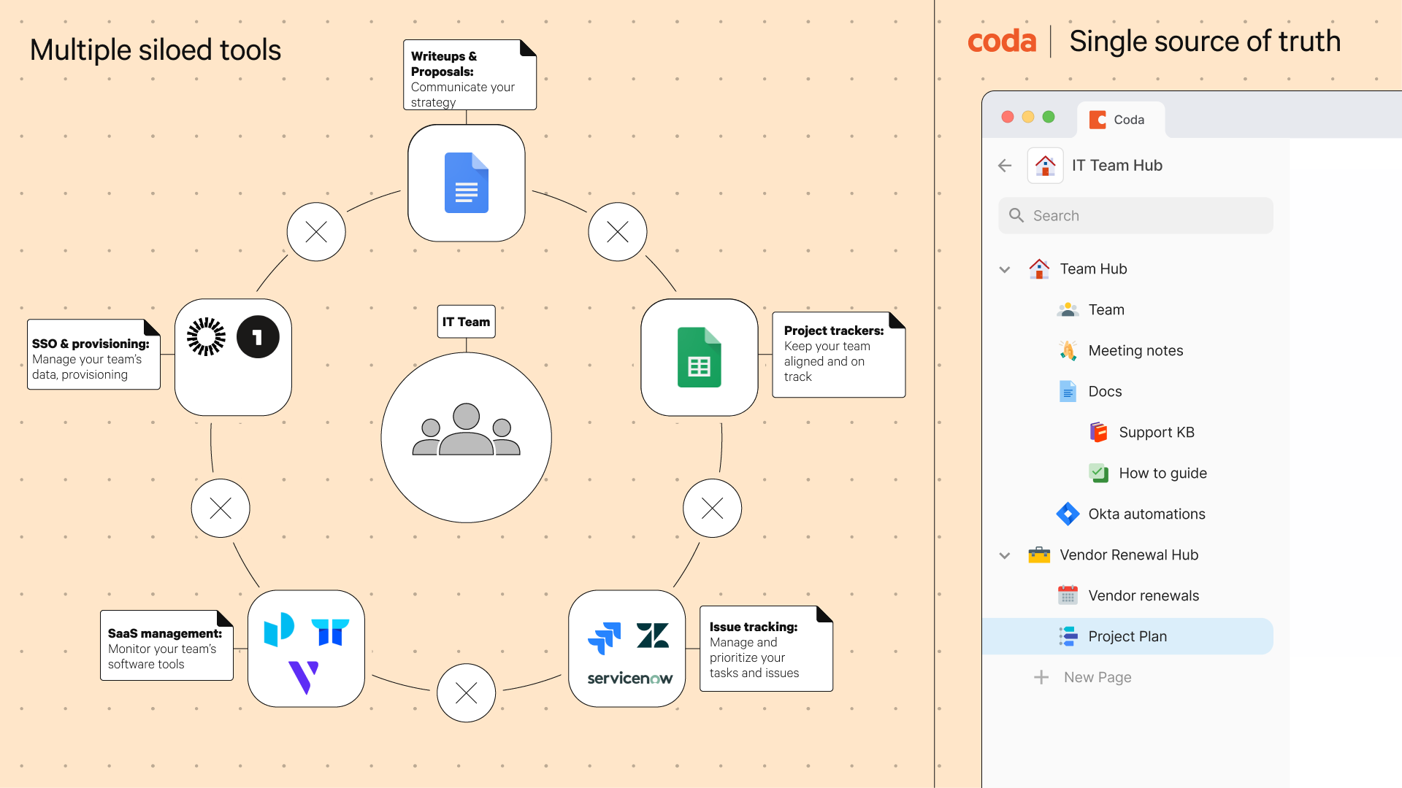Click the ServiceNow logo
This screenshot has height=788, width=1402.
(x=629, y=679)
